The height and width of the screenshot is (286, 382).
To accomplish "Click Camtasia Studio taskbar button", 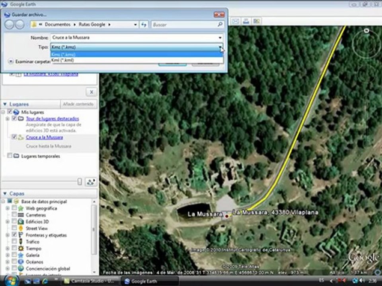I will pyautogui.click(x=90, y=281).
